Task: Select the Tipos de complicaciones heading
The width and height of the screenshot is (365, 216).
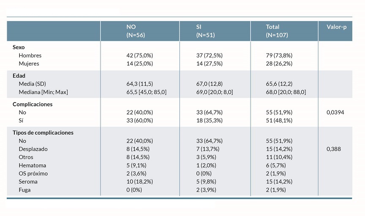Action: coord(43,132)
